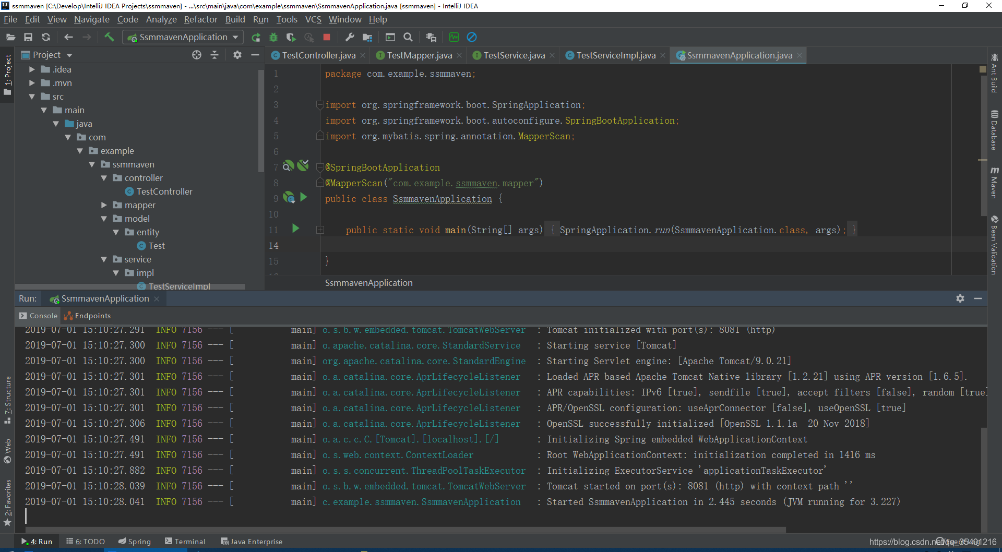Toggle the 1: Project side tool button
Image resolution: width=1002 pixels, height=552 pixels.
tap(7, 75)
